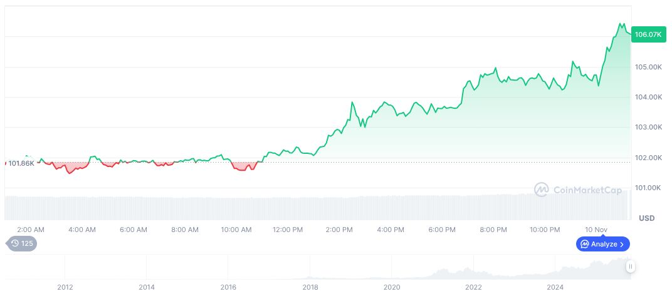
Task: Click the 125 count on the history badge
Action: [27, 243]
